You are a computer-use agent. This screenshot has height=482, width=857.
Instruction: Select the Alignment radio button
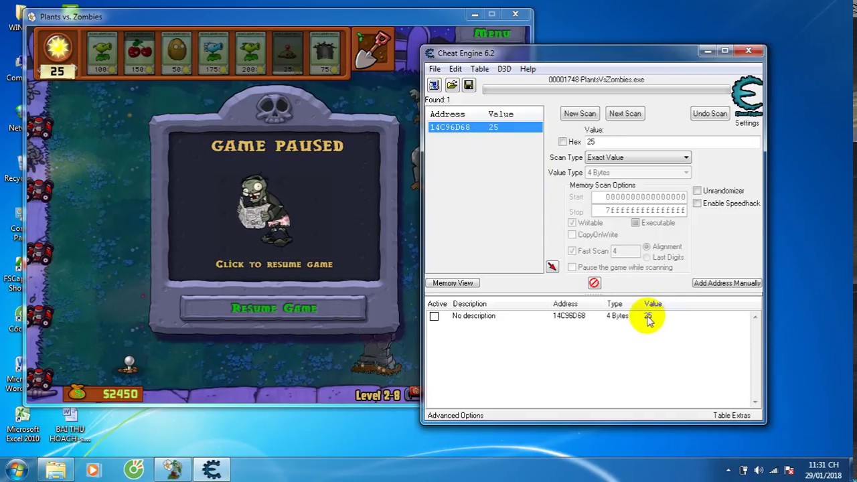click(x=646, y=247)
